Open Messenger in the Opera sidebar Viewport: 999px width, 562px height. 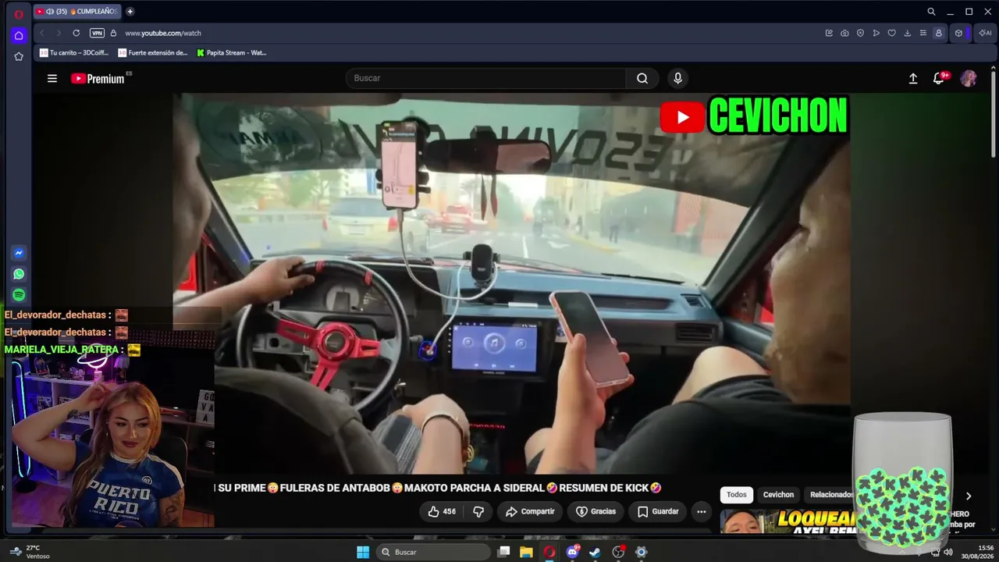[x=19, y=253]
